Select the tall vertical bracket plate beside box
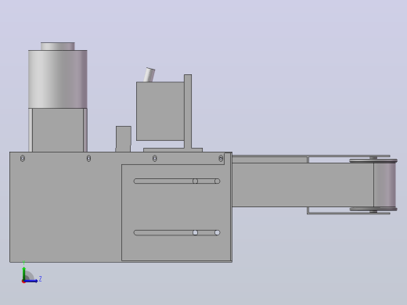 pos(188,111)
